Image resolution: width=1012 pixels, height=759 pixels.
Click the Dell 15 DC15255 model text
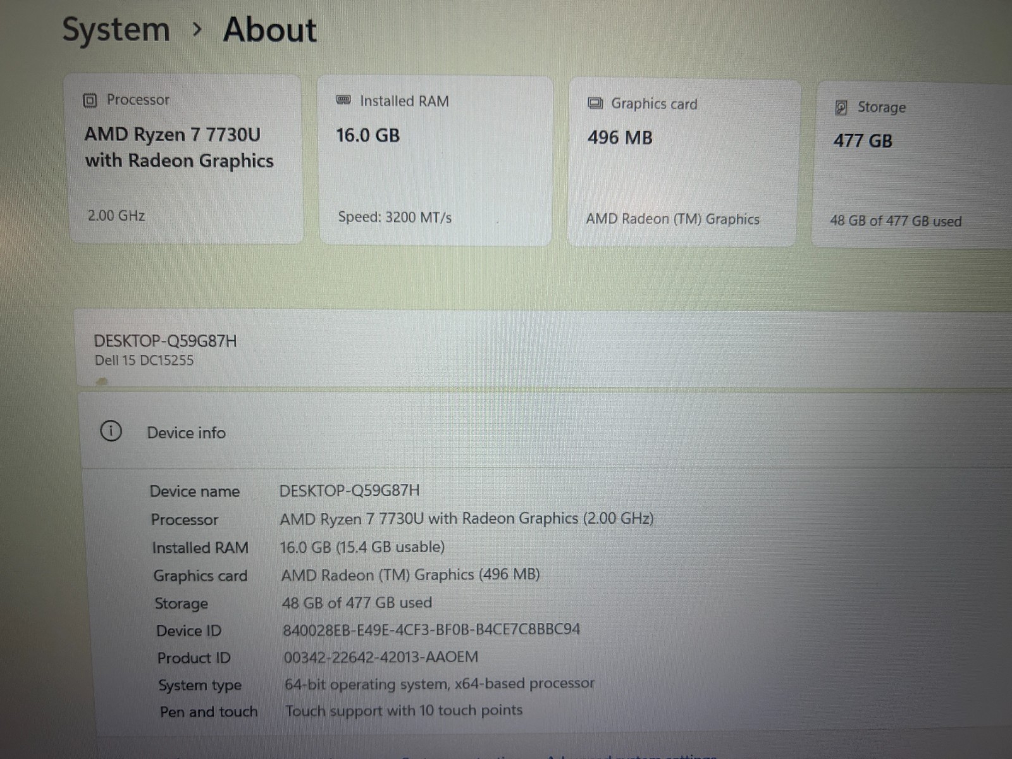click(x=144, y=361)
